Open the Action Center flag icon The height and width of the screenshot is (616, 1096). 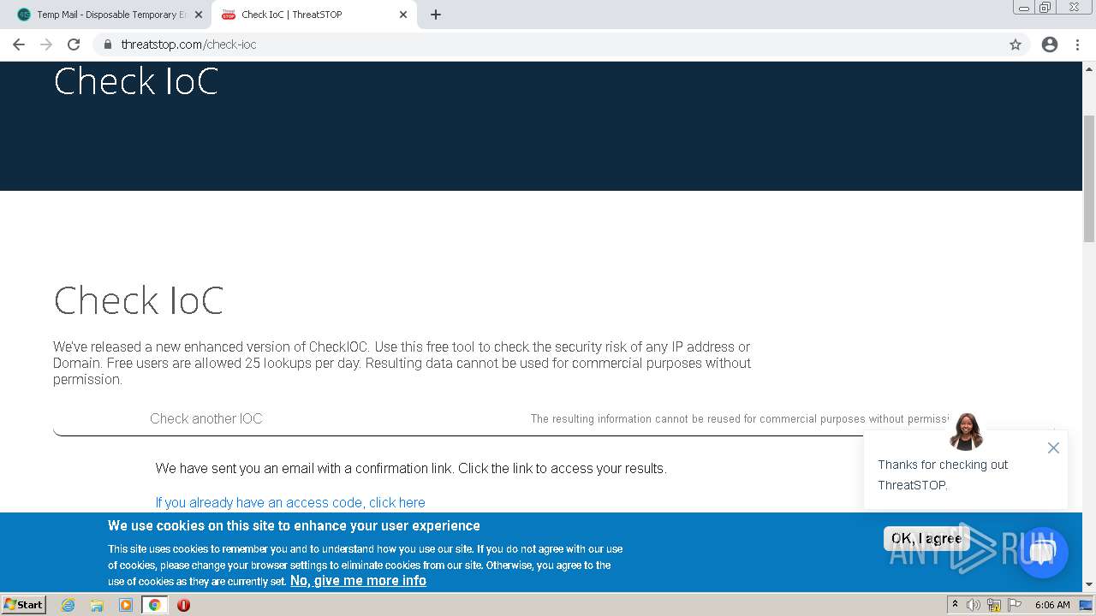pos(1015,605)
